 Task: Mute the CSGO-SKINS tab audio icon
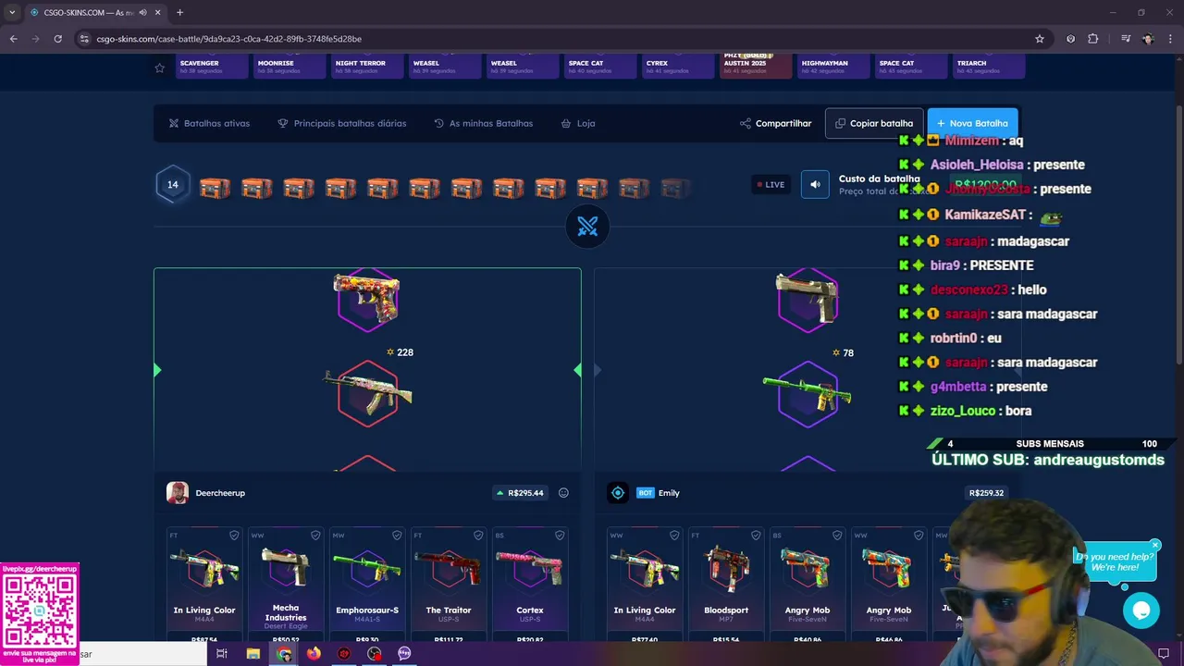click(142, 12)
